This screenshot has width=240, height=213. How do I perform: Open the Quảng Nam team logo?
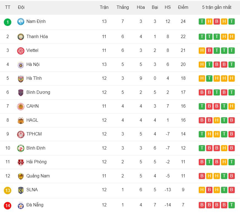pos(21,176)
